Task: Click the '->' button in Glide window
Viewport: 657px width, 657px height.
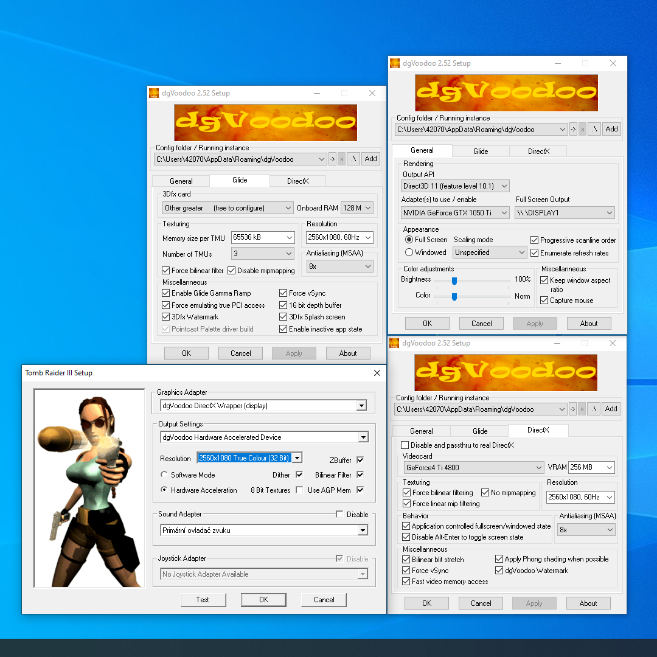Action: tap(332, 159)
